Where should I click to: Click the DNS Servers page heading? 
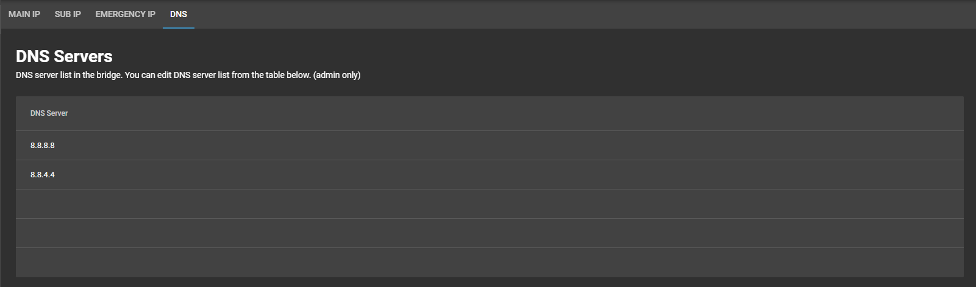64,56
